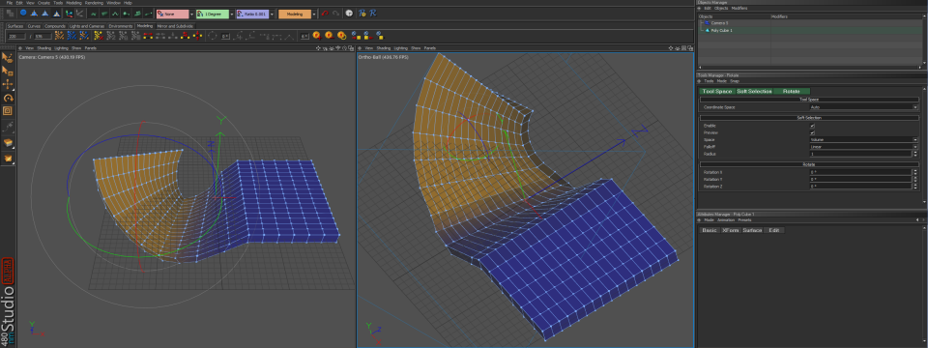The image size is (928, 348).
Task: Click the yellow vertices with red X icon
Action: coord(99,36)
